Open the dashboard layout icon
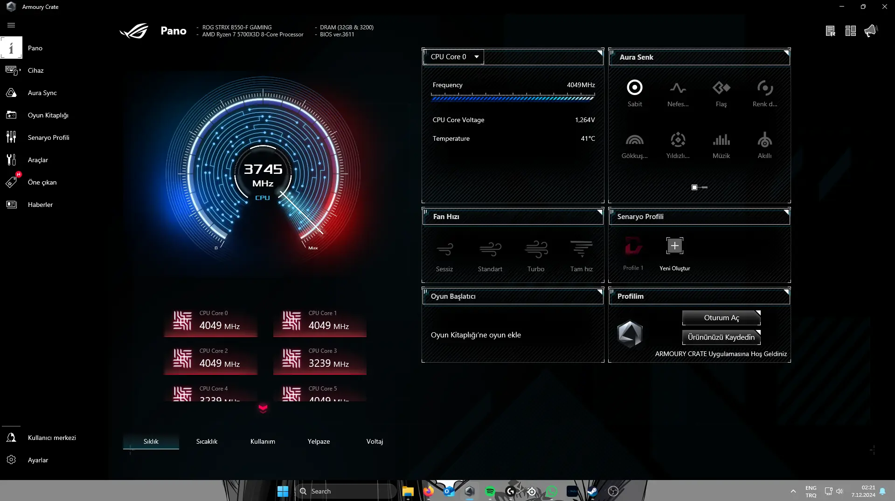The height and width of the screenshot is (501, 895). tap(850, 31)
